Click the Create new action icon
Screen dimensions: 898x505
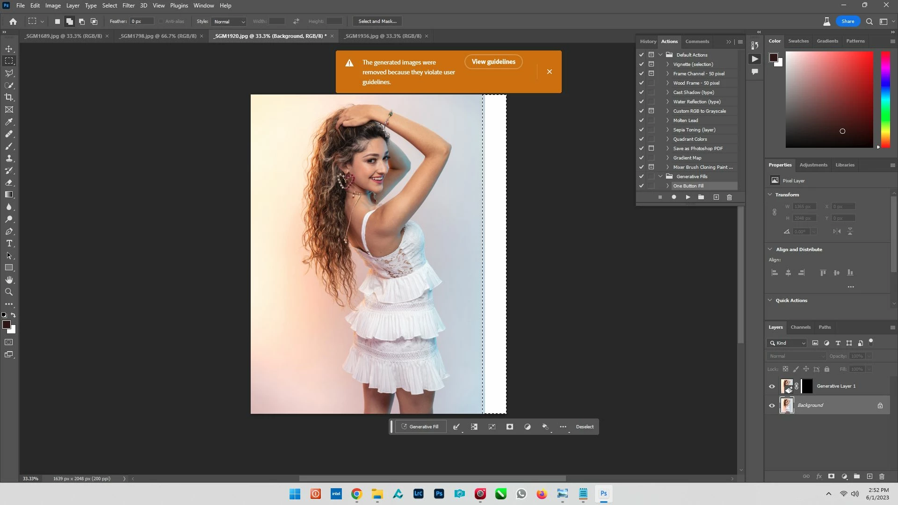click(716, 197)
